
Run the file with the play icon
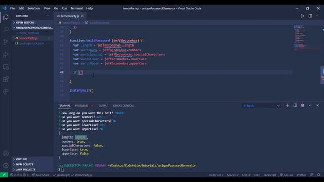tap(302, 16)
